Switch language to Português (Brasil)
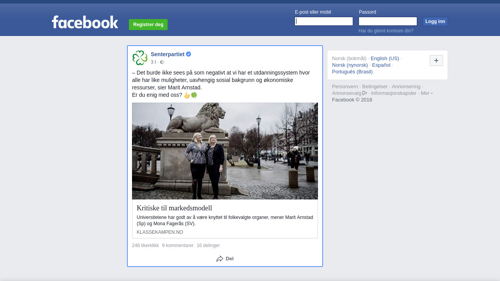Screen dimensions: 500x281 tap(352, 72)
